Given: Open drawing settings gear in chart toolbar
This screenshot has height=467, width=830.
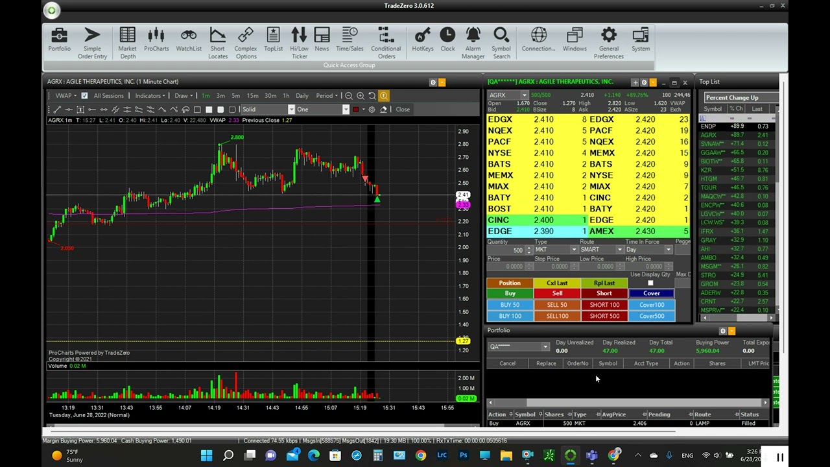Looking at the screenshot, I should point(372,110).
